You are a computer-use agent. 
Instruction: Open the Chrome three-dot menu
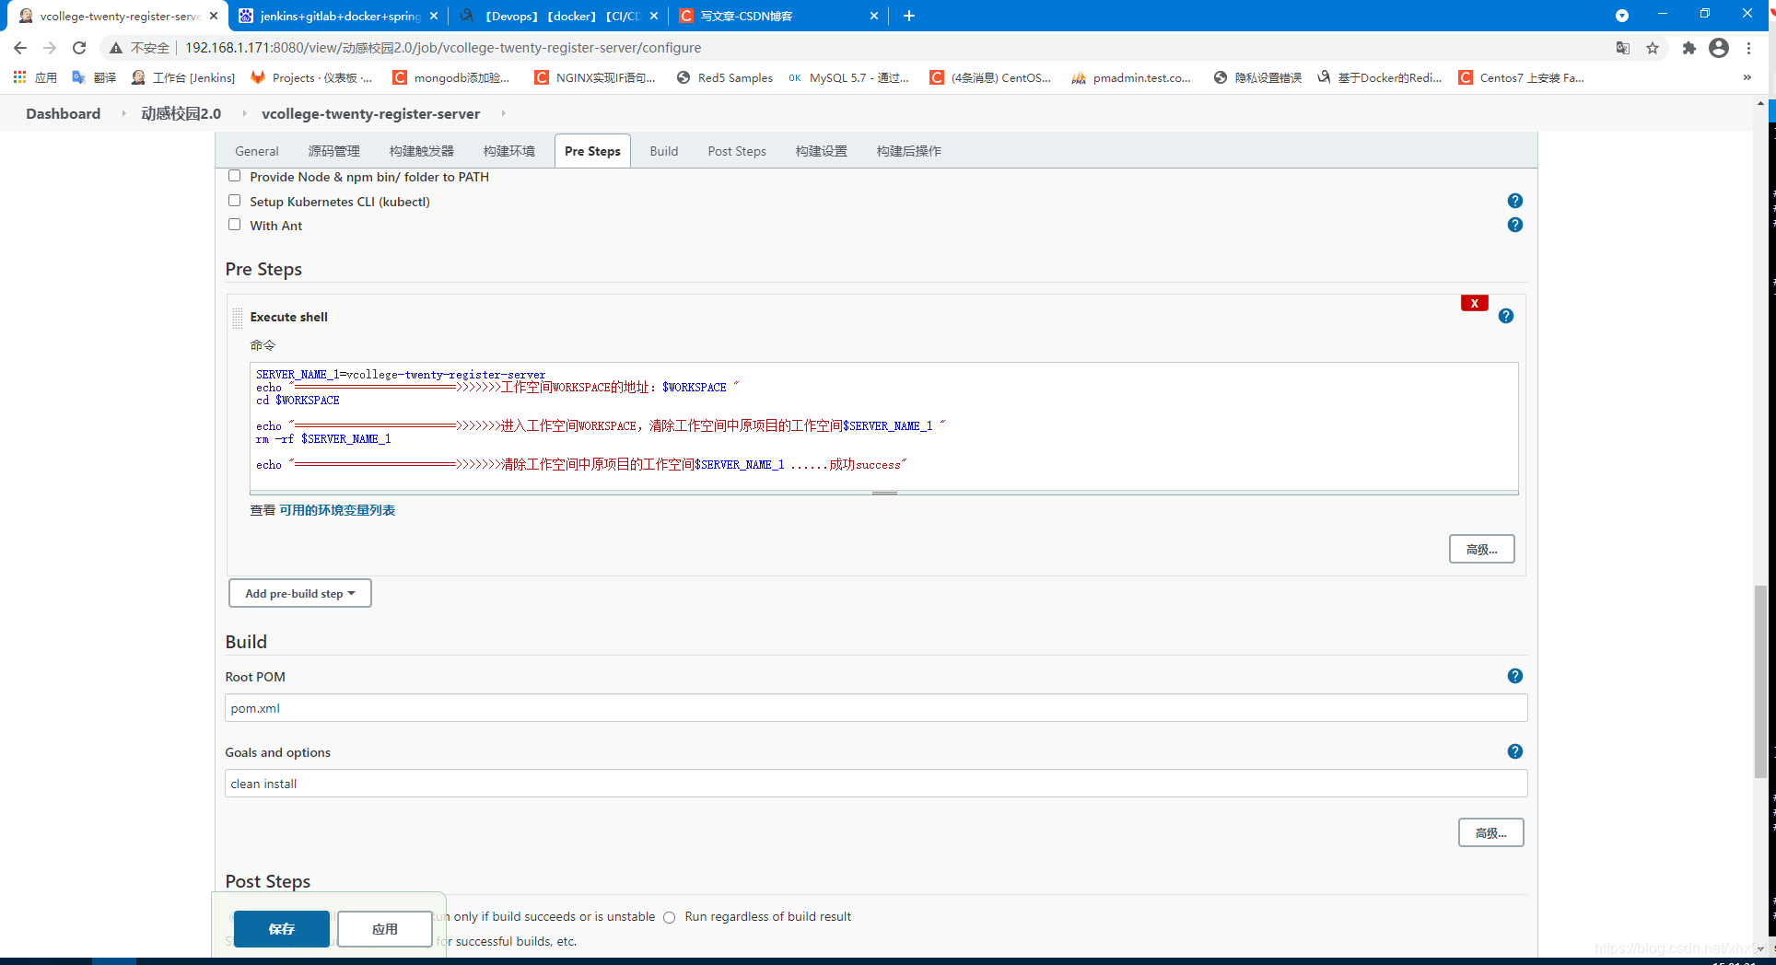coord(1748,48)
